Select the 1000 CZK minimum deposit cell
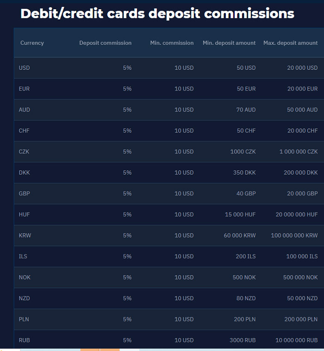Image resolution: width=324 pixels, height=351 pixels. [x=243, y=151]
